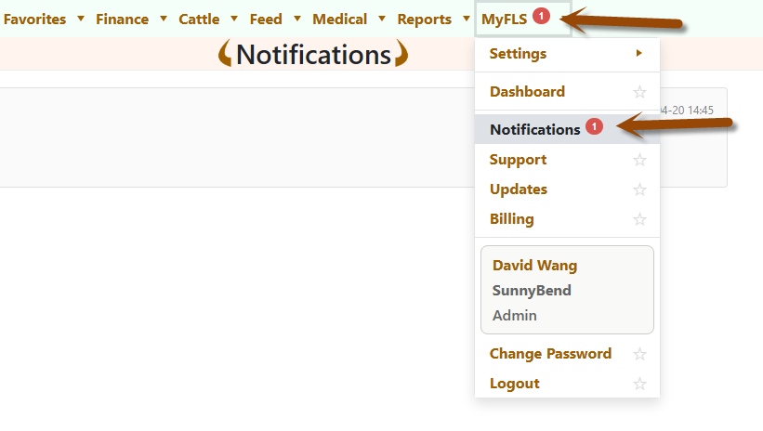Select Notifications from the MyFLS menu

[x=534, y=130]
